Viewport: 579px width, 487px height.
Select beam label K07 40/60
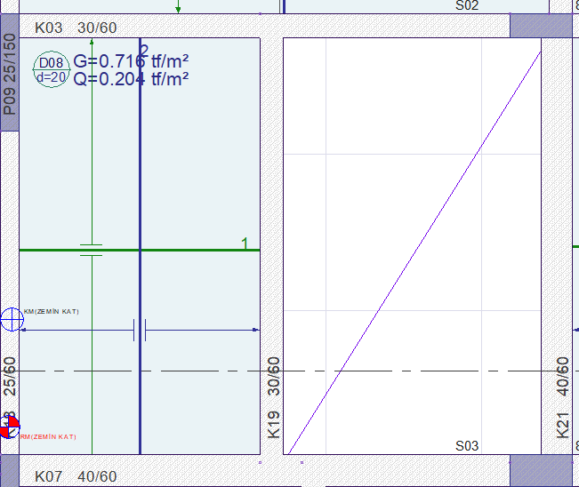coord(76,477)
